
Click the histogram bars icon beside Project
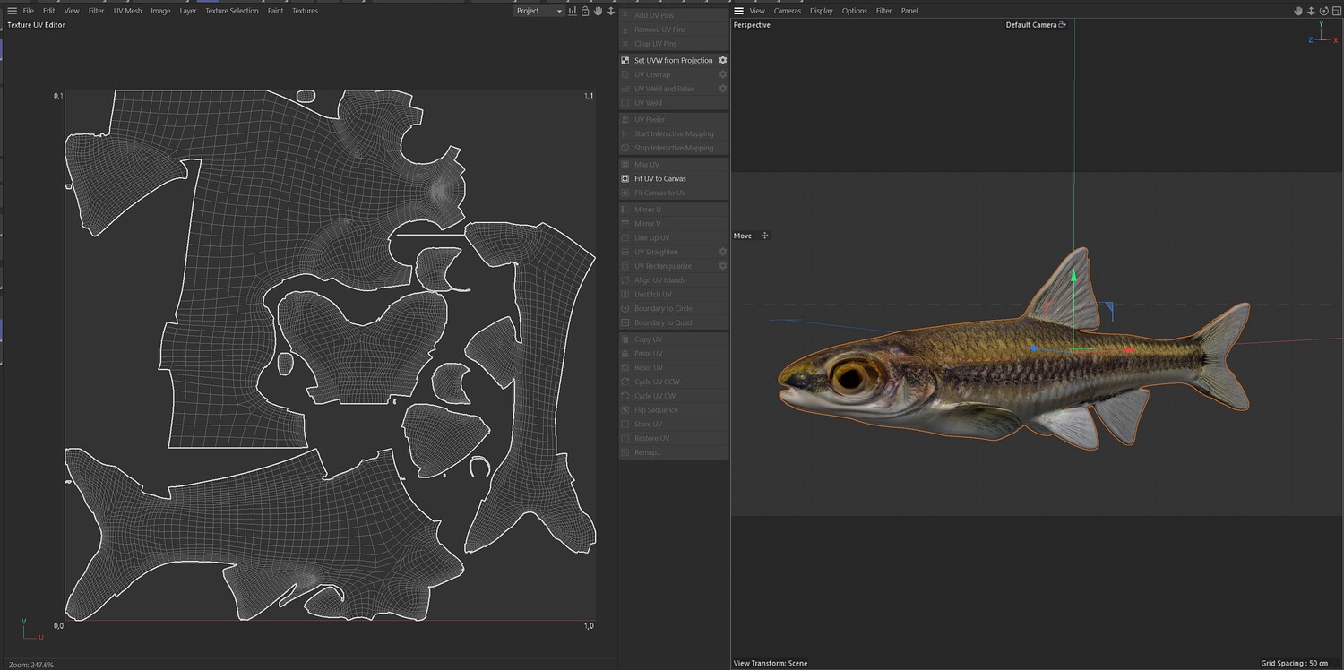tap(572, 11)
